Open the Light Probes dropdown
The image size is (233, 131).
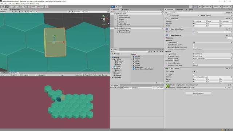(x=212, y=54)
